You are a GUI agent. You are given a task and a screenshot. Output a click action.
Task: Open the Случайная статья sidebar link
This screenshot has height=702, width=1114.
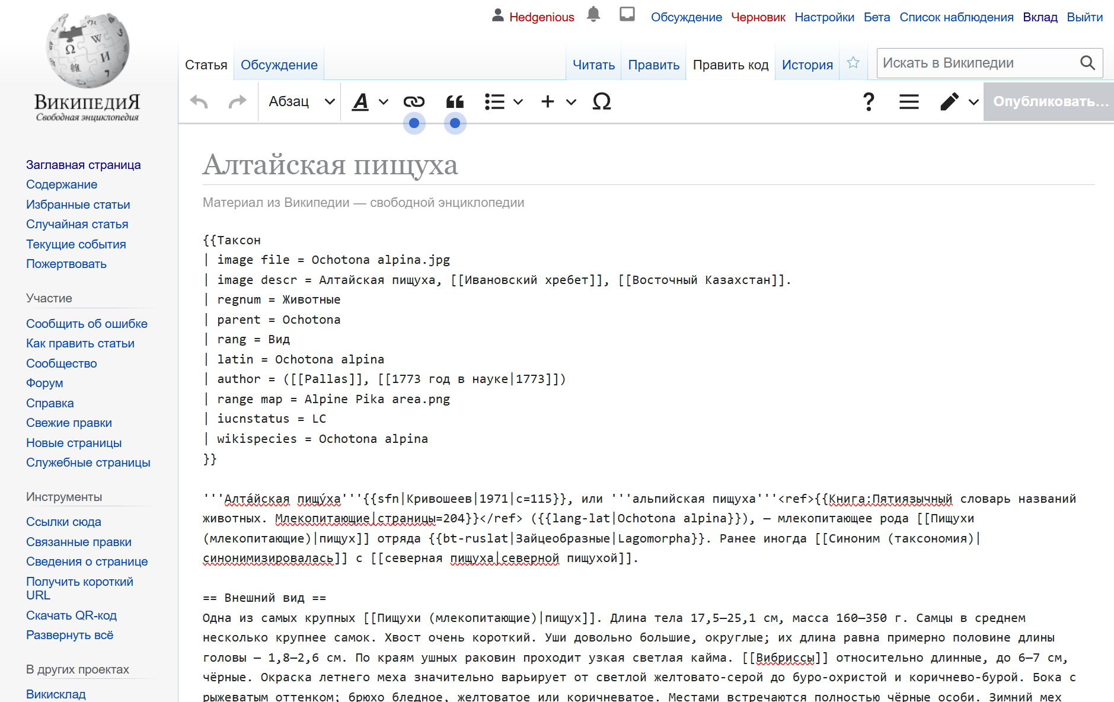(x=77, y=224)
